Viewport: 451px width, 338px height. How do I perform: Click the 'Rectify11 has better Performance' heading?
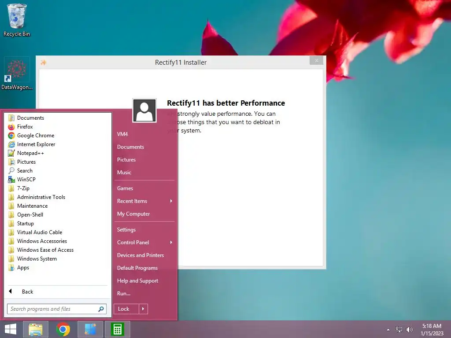click(226, 103)
